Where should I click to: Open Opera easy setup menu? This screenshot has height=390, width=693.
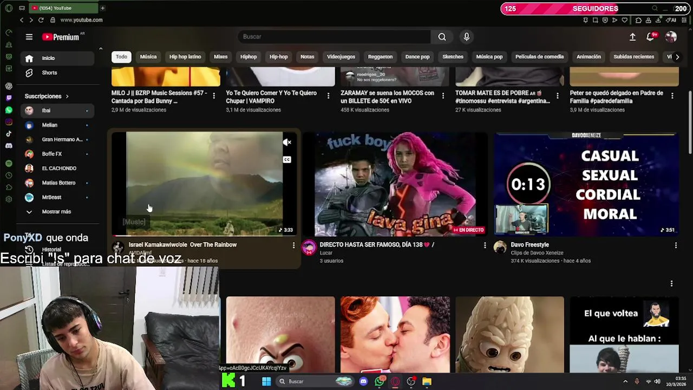[x=684, y=20]
